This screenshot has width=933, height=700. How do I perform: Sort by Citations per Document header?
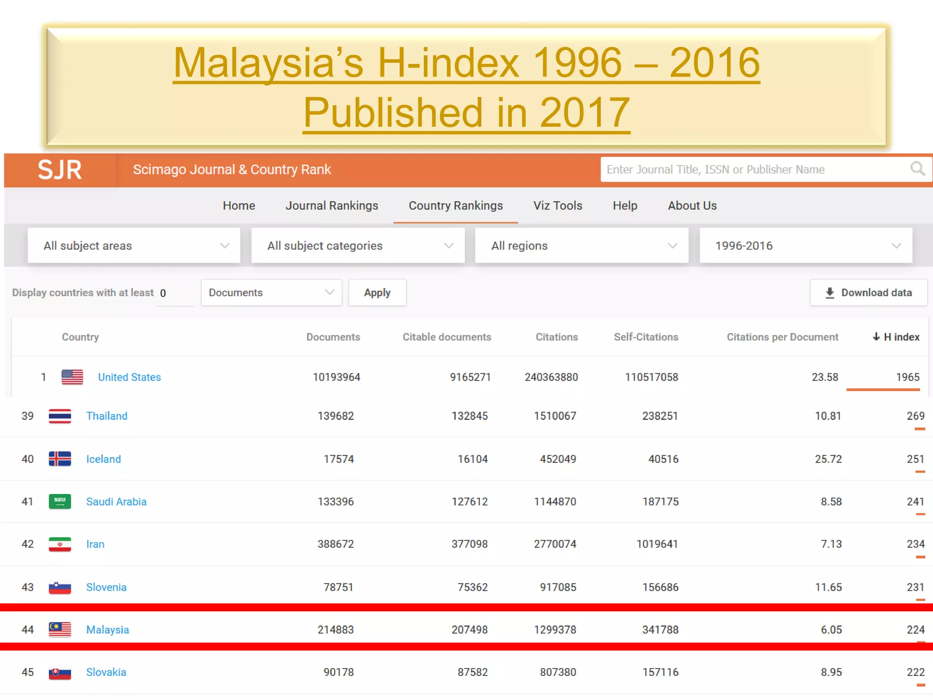pos(782,337)
